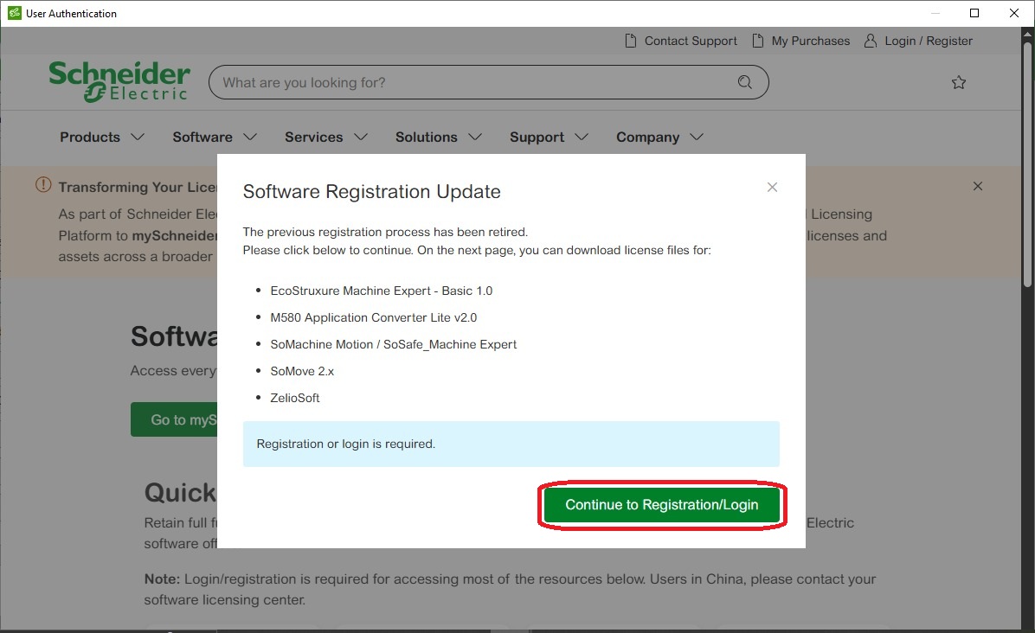Click the page vertical scrollbar thumb
The width and height of the screenshot is (1035, 633).
[x=1027, y=165]
